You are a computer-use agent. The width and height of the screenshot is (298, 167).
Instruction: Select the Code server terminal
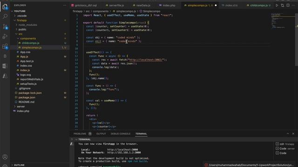tap(285, 148)
